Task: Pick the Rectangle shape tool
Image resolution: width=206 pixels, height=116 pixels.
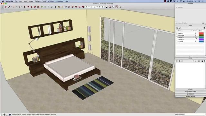Action: (x=19, y=7)
